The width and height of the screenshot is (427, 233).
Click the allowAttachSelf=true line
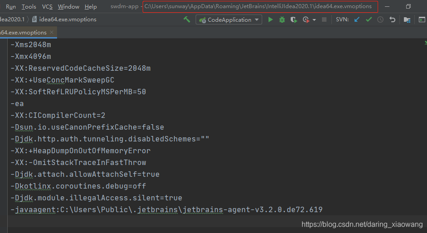click(x=85, y=174)
